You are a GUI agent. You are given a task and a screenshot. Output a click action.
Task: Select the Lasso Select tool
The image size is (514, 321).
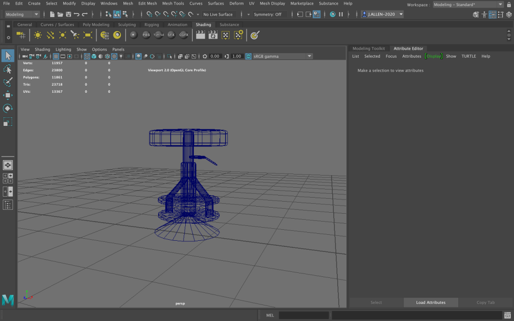[8, 68]
